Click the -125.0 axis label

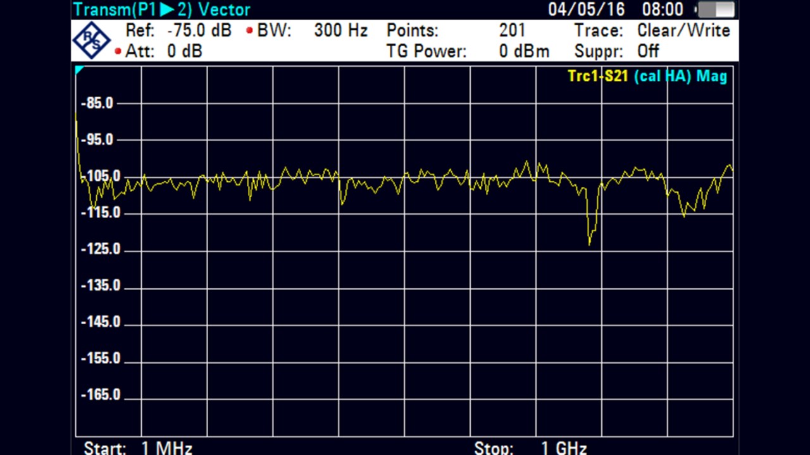tap(101, 249)
